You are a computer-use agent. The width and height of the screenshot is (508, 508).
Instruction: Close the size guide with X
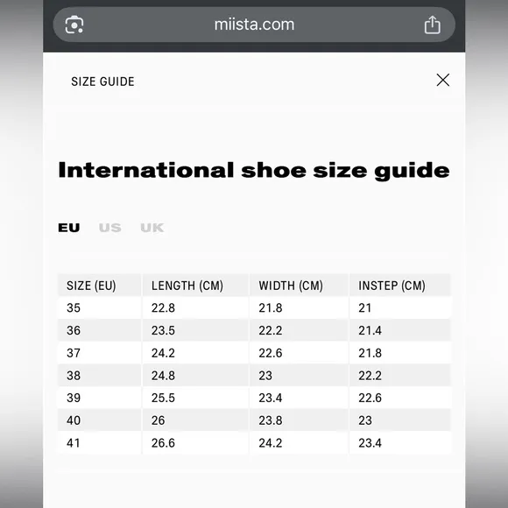click(x=442, y=80)
